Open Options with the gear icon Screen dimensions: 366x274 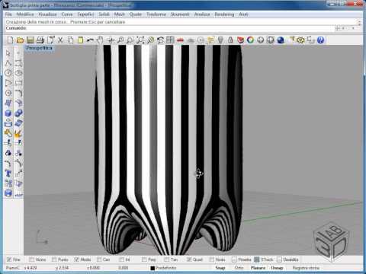point(300,40)
